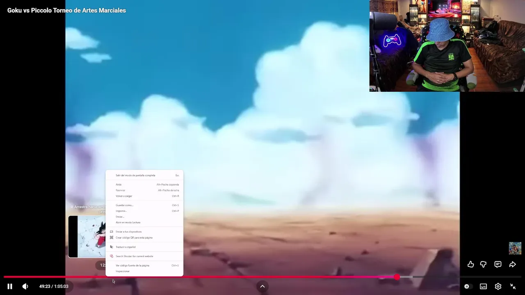
Task: Choose 'Guardar como...' menu entry
Action: coord(144,205)
